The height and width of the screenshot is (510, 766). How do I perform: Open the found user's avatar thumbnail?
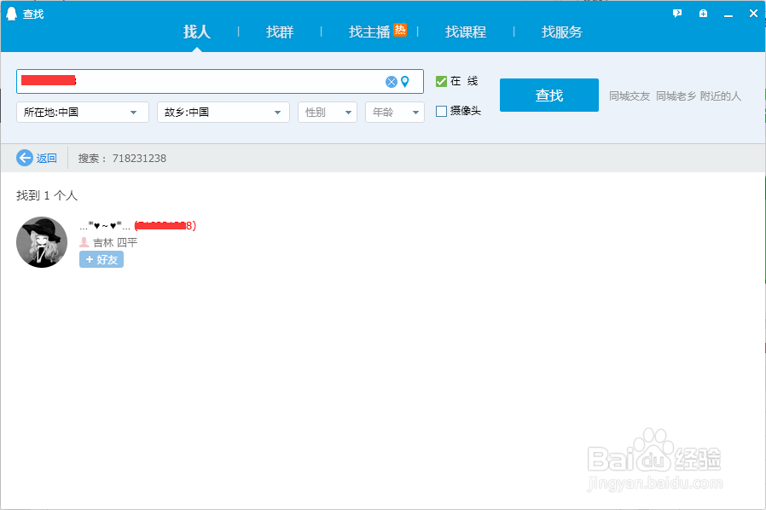tap(42, 242)
